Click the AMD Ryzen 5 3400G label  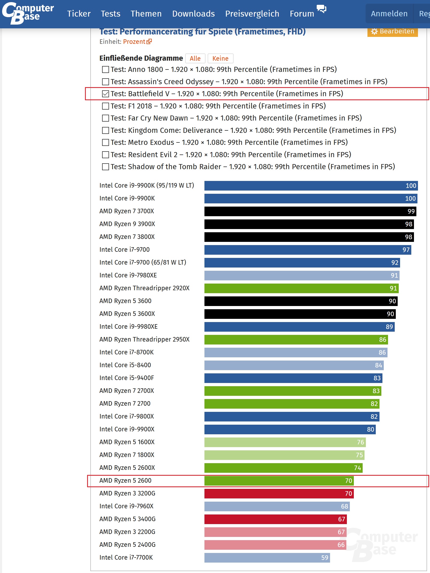127,519
